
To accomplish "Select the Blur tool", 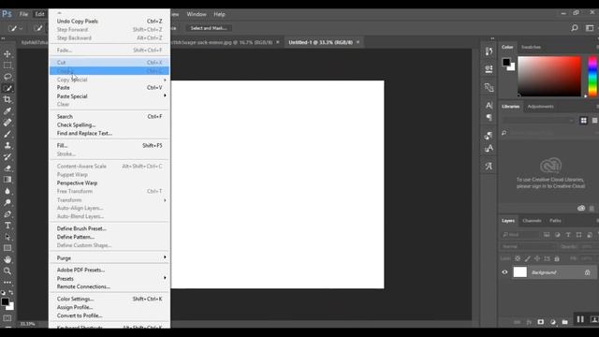I will (x=7, y=191).
